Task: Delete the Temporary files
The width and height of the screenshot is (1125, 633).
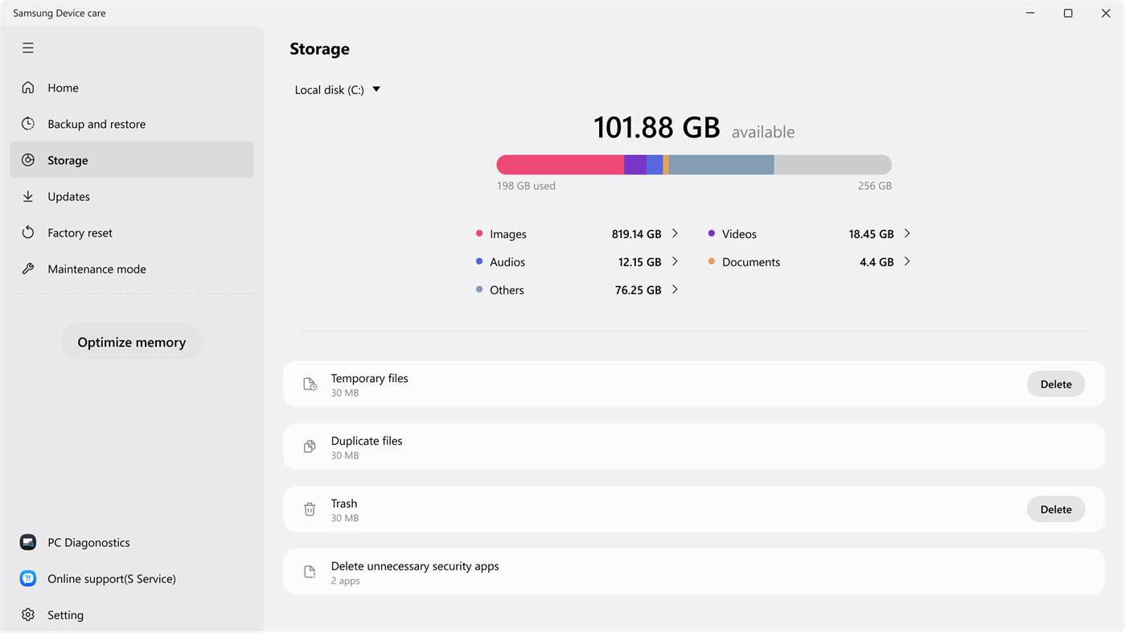Action: coord(1055,384)
